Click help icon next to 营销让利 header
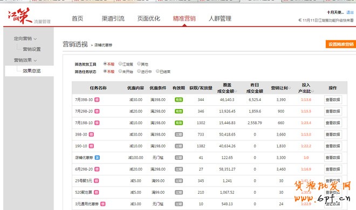 289,88
